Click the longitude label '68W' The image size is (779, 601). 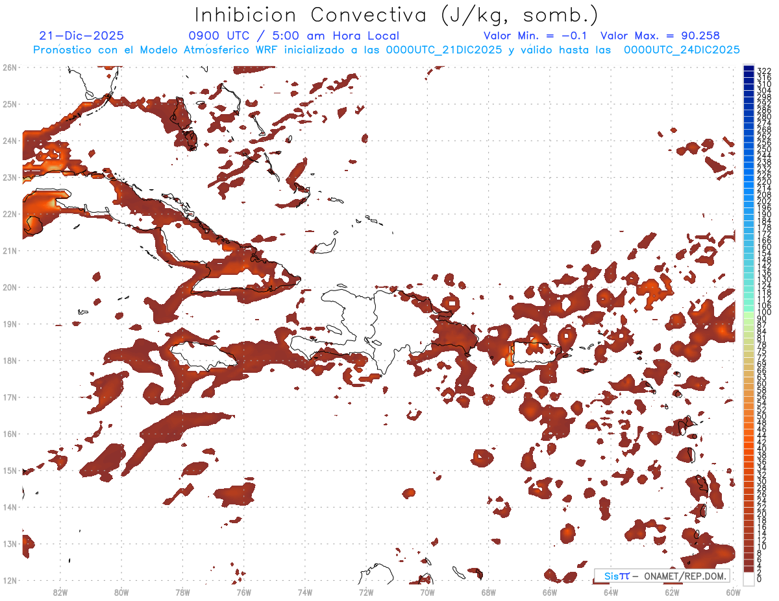[488, 591]
